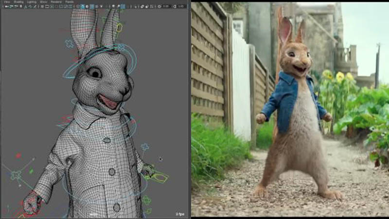Switch viewport to Wireframe shading
Screen dimensions: 389x219
pos(78,6)
